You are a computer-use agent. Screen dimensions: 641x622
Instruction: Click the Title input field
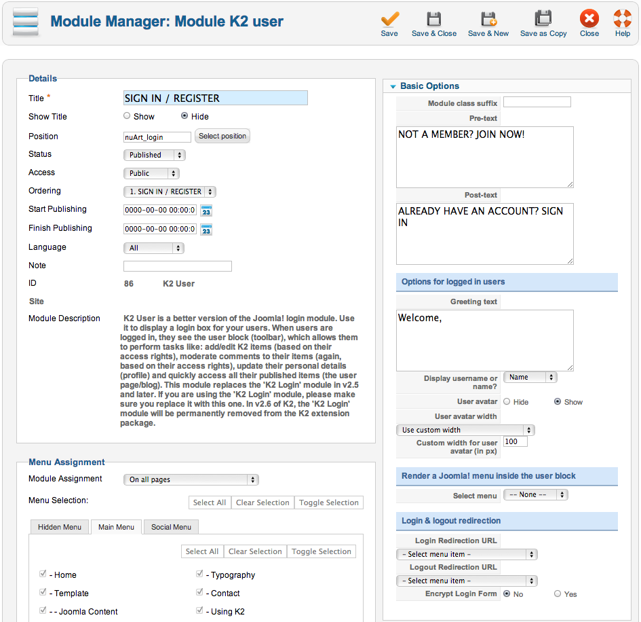(x=216, y=98)
